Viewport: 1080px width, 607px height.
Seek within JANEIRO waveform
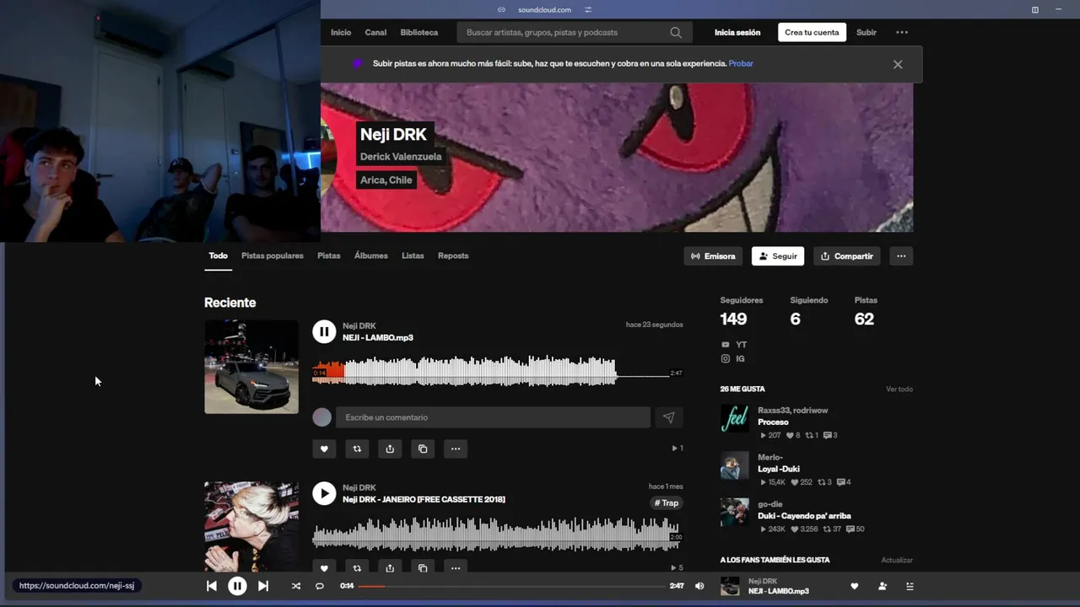click(x=496, y=534)
